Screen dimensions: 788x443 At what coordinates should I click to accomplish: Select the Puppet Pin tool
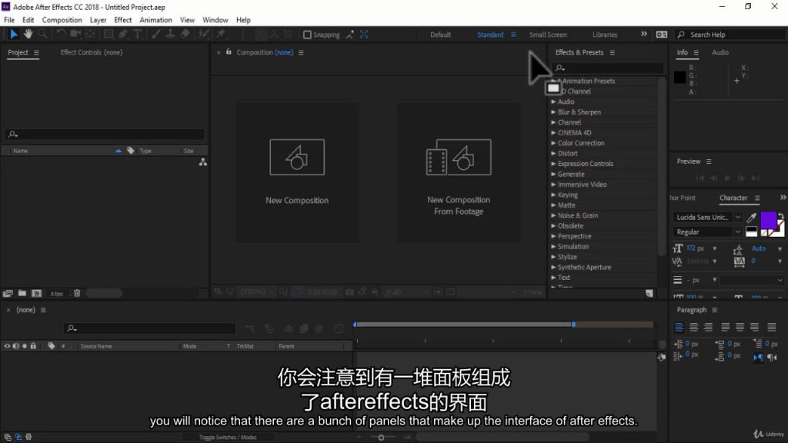(x=221, y=34)
